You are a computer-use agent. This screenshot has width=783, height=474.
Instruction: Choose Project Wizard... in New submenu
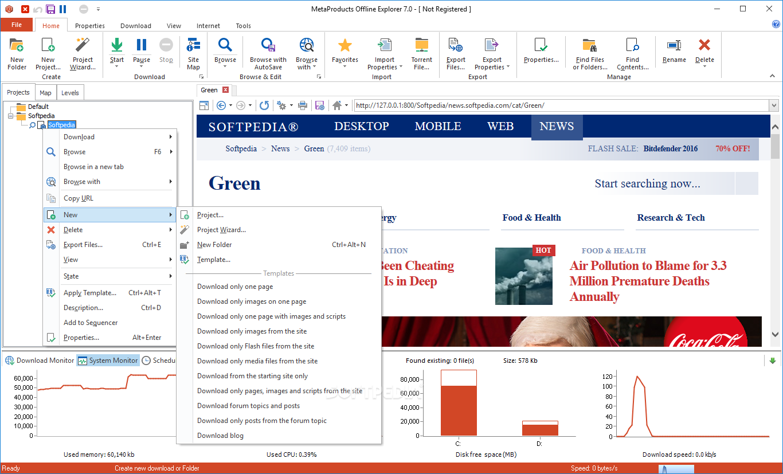[x=279, y=230]
